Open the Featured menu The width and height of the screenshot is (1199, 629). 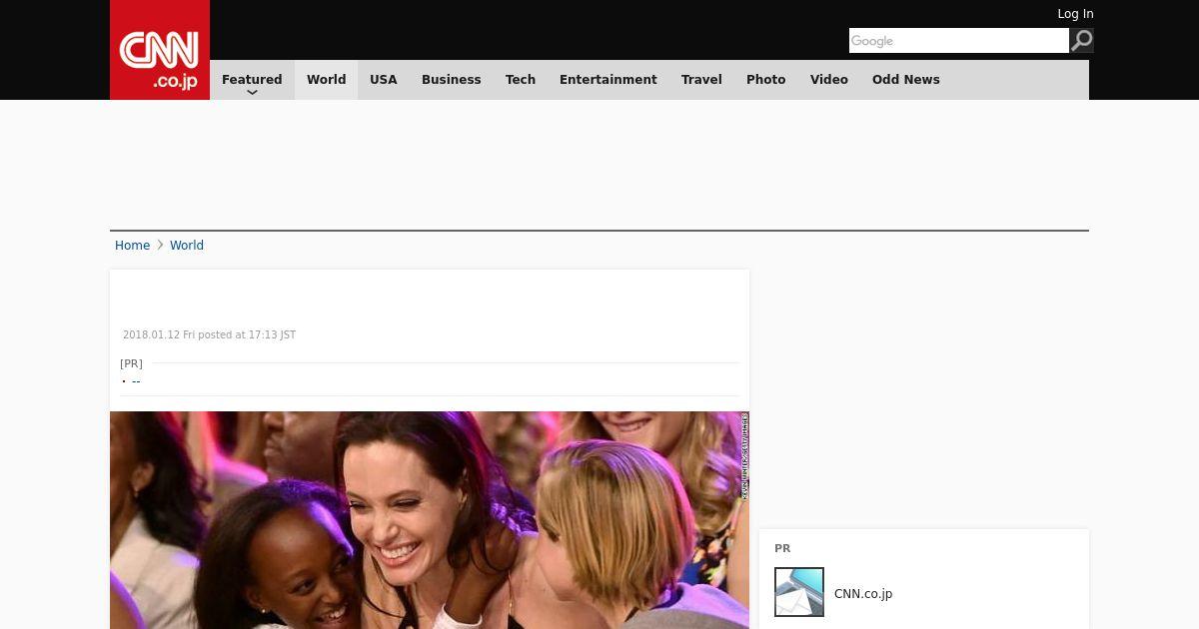click(252, 80)
